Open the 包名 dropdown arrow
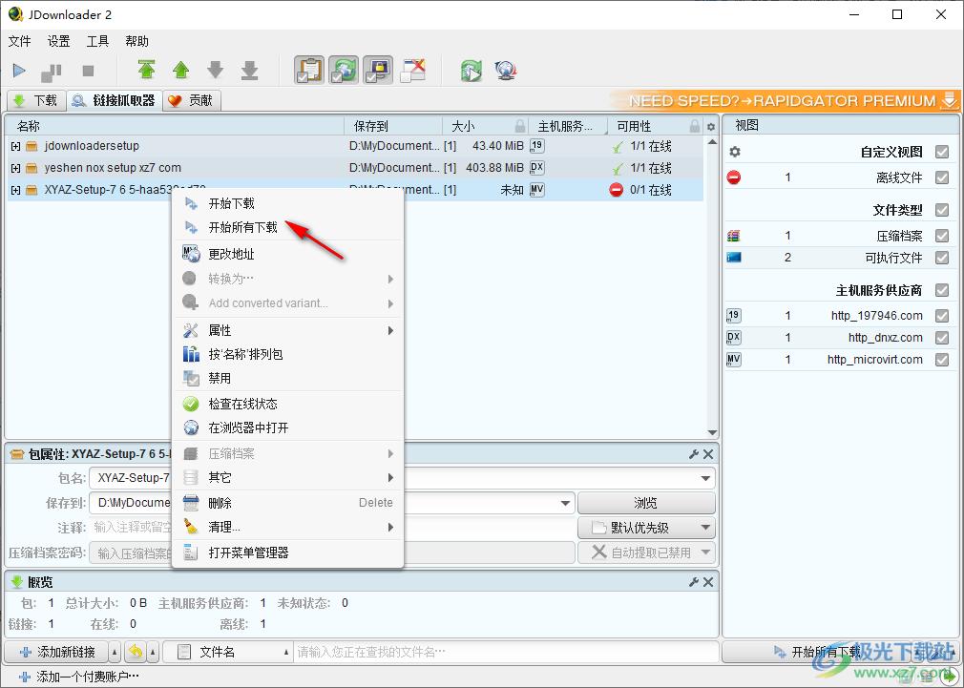The height and width of the screenshot is (688, 964). coord(705,478)
